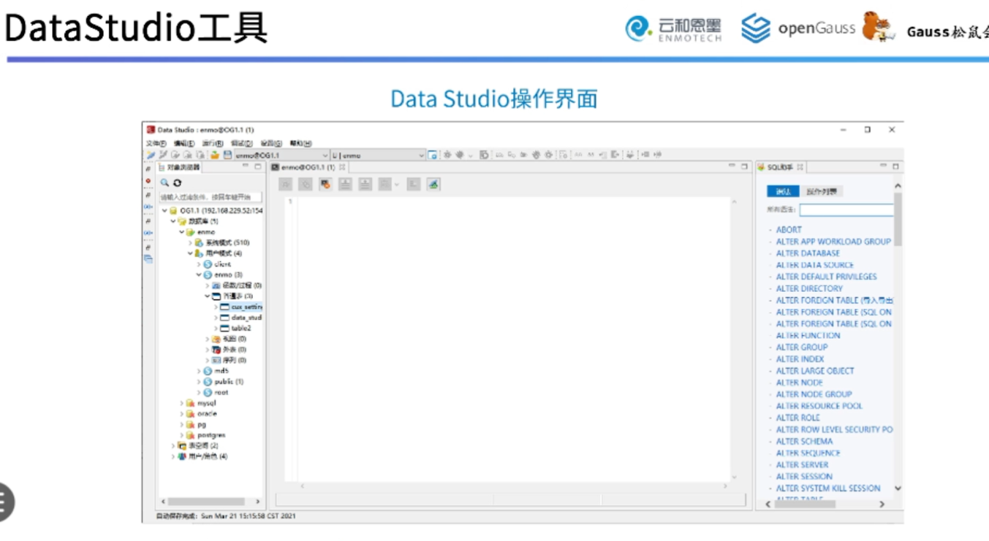The width and height of the screenshot is (989, 541).
Task: Click the ALTER SESSION link
Action: [804, 477]
